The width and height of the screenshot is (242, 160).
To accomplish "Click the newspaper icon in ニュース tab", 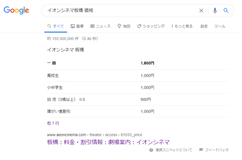I will coord(92,26).
